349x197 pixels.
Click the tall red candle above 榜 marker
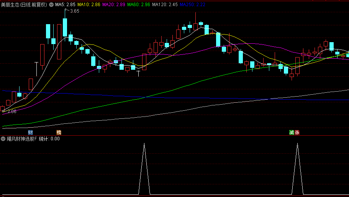click(x=59, y=42)
